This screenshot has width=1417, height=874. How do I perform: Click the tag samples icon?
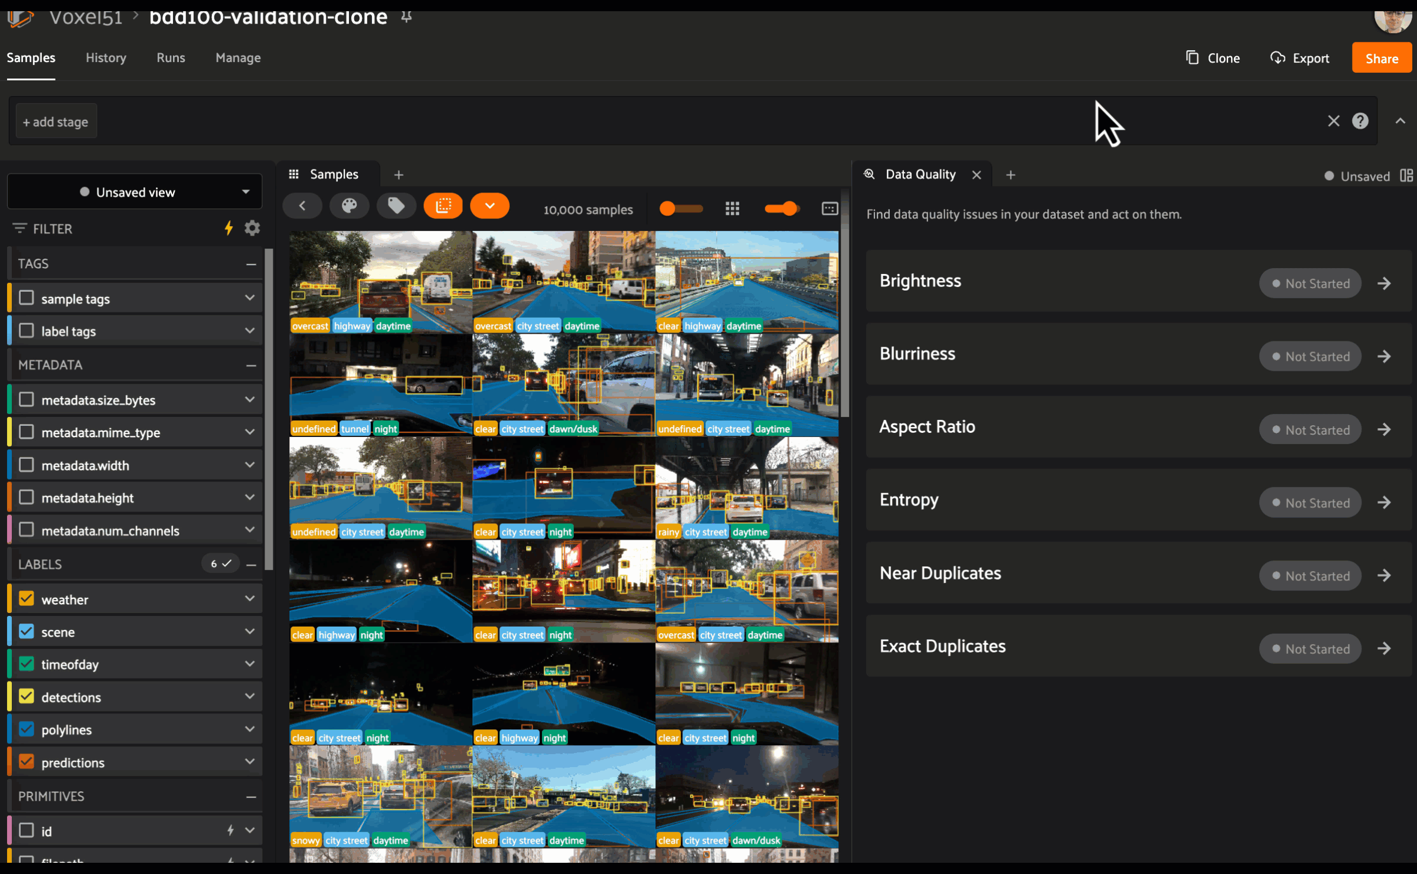pos(396,206)
